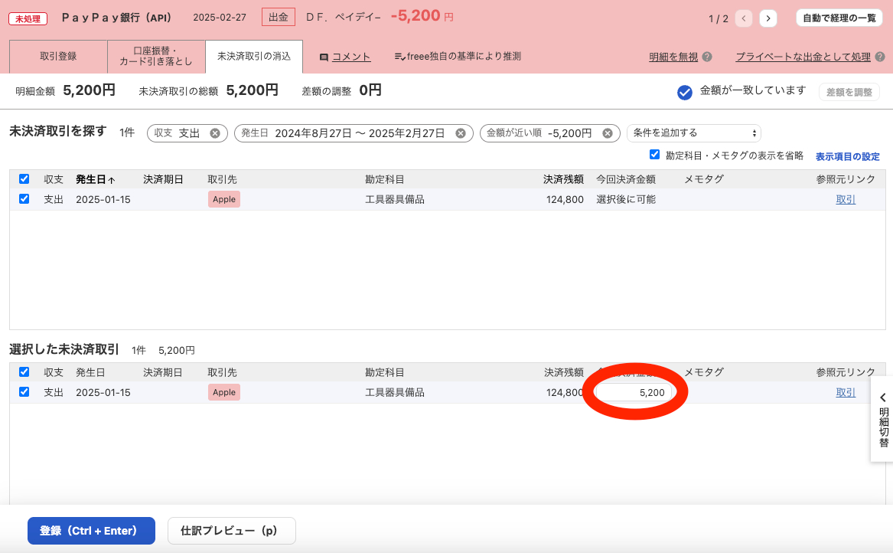Edit the 5,200 今回決済金額 input field
Screen dimensions: 893x553
click(633, 391)
